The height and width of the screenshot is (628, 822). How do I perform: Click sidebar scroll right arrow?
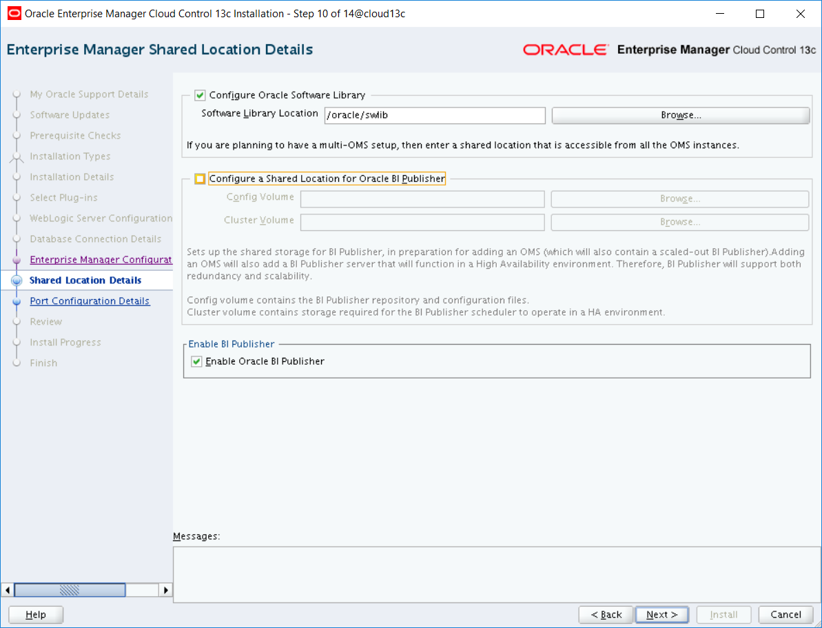click(x=165, y=590)
